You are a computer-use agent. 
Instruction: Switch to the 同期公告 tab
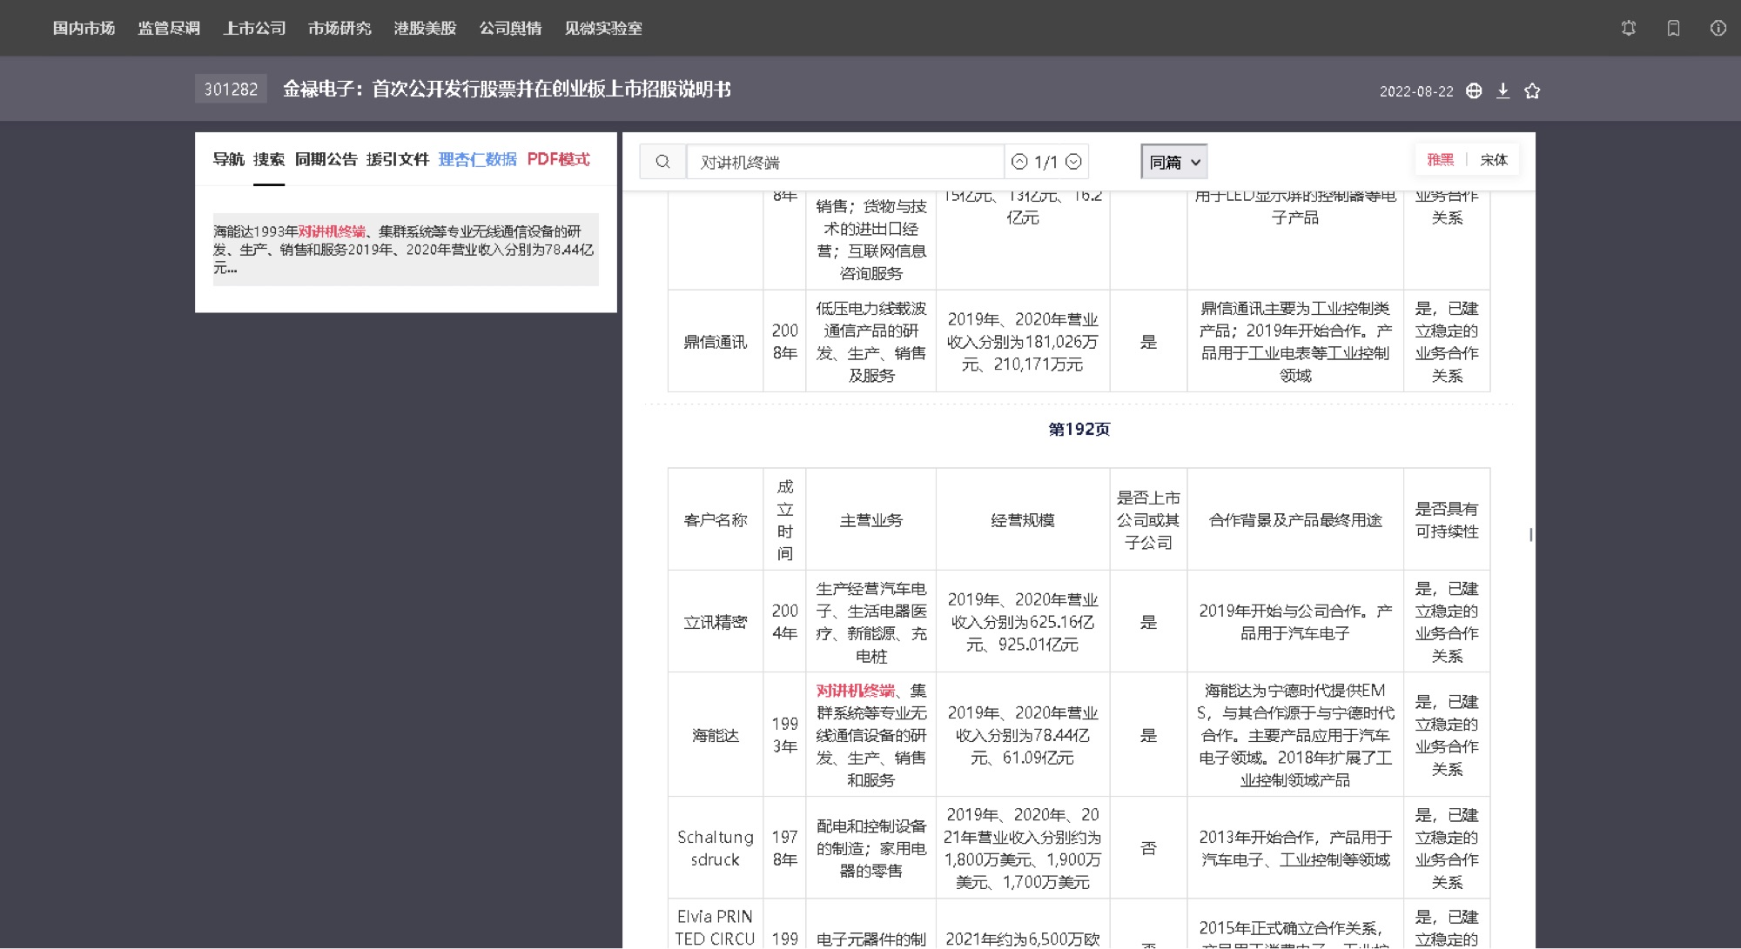[326, 159]
